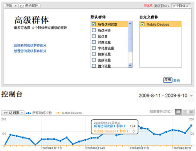196x151 pixels.
Task: Click the scroll down arrow in 默认群体 list
Action: click(130, 65)
